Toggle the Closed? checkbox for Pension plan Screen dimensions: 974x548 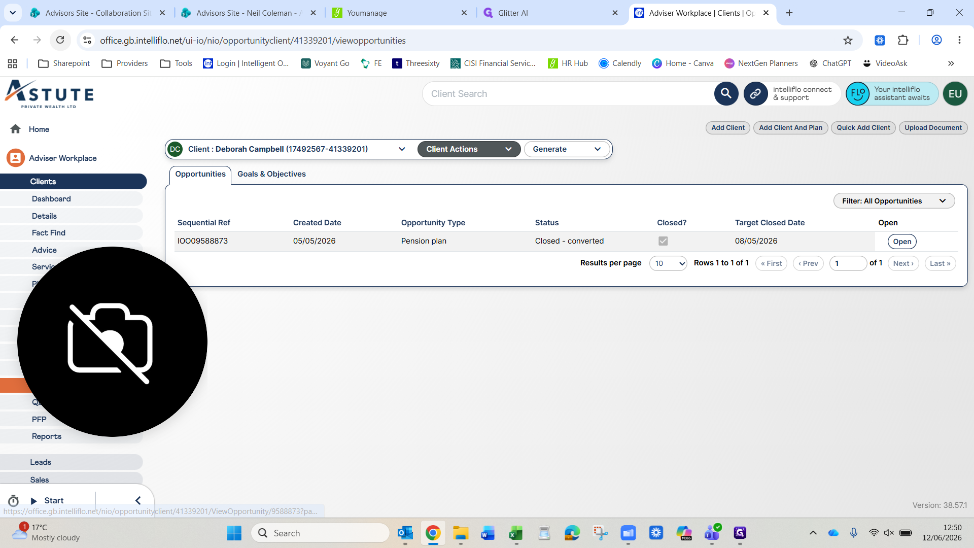pos(663,241)
